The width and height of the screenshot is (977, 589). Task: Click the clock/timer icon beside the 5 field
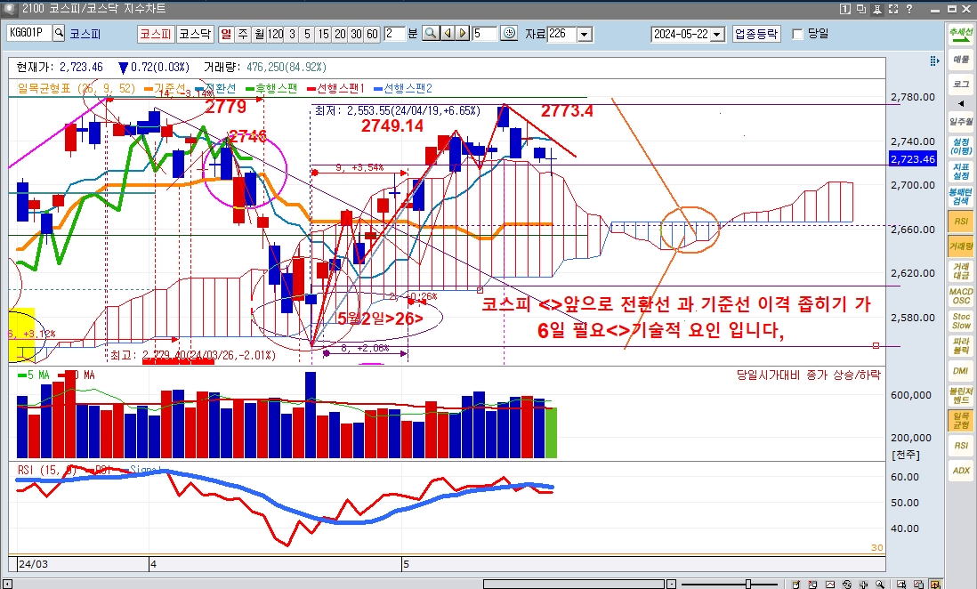[509, 33]
